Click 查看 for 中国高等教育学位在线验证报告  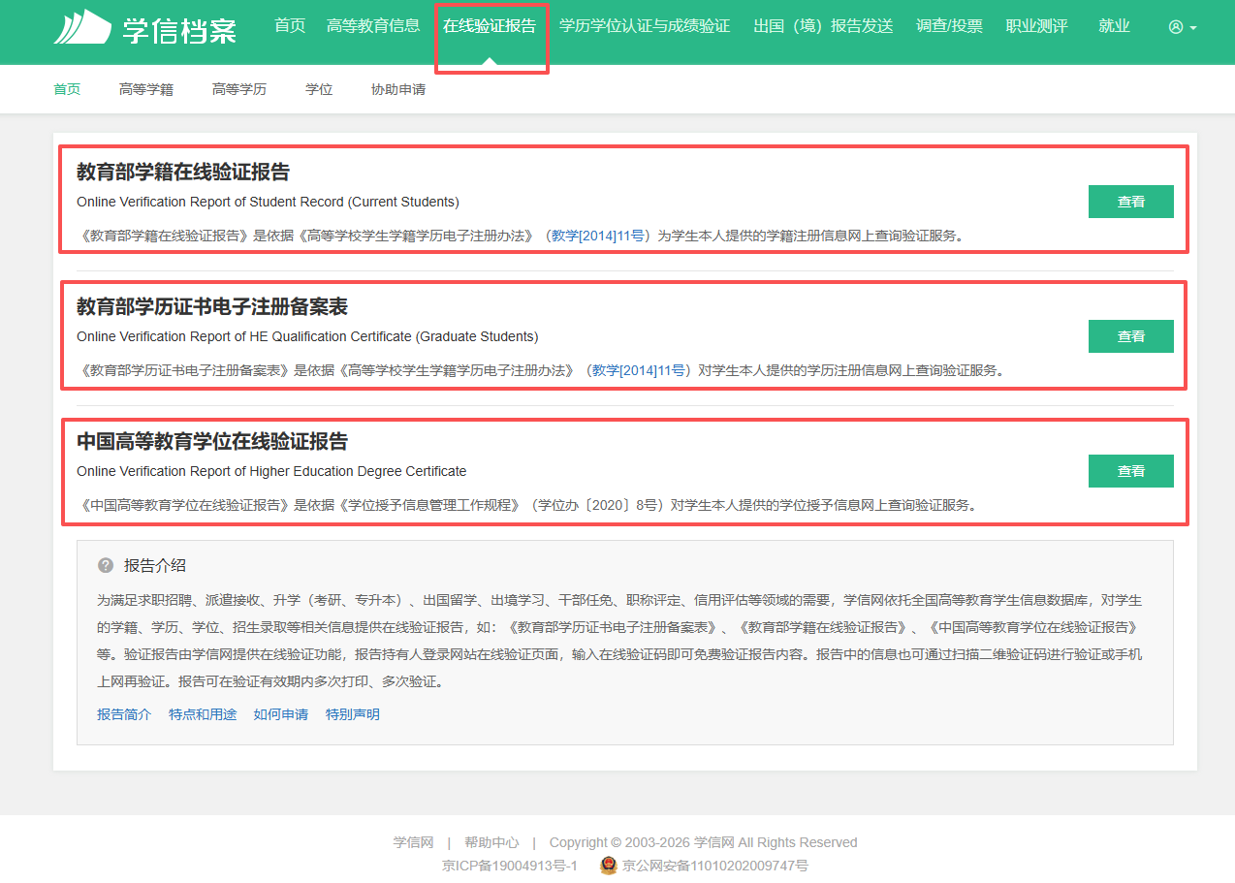[1131, 471]
